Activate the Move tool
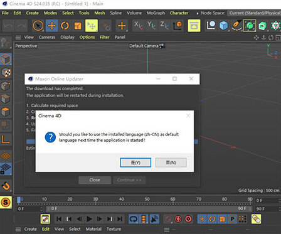Screen dimensions: 281x234 [x=51, y=26]
